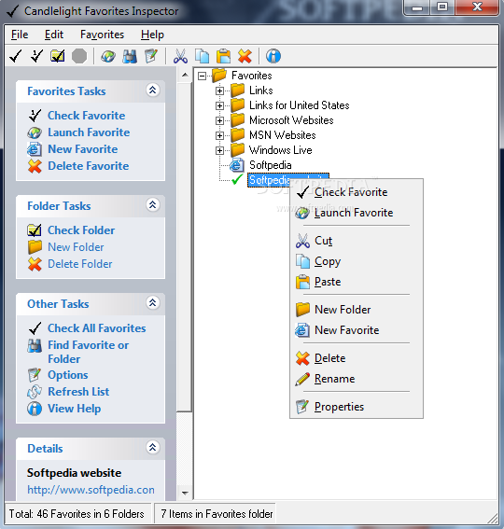Screen dimensions: 504x529
Task: Click the status text 'Total: 46 Favorites in 6 Folders'
Action: 77,514
